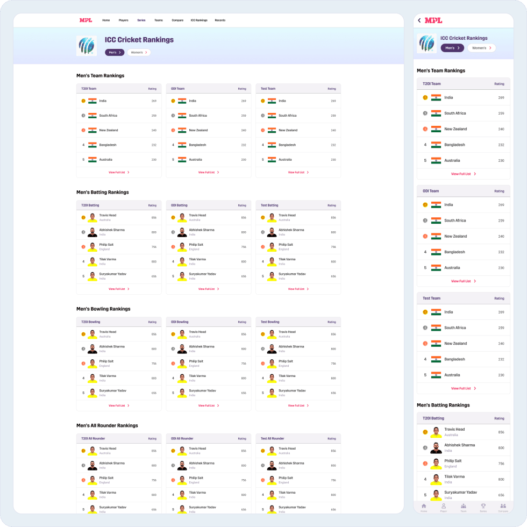527x527 pixels.
Task: Click Travis Head avatar in desktop T20I Batting table
Action: [92, 218]
